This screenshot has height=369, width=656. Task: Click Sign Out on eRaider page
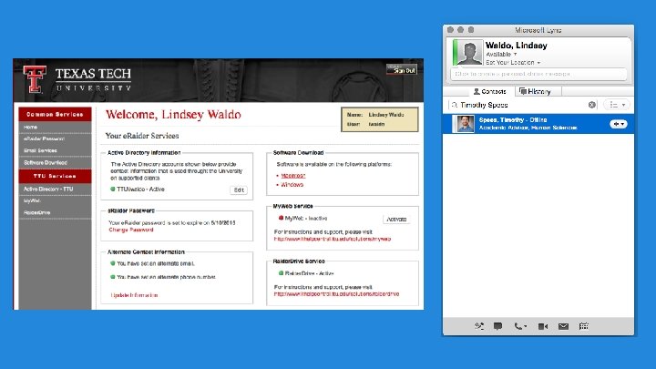coord(401,69)
